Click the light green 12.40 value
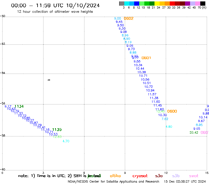 pyautogui.click(x=160, y=111)
